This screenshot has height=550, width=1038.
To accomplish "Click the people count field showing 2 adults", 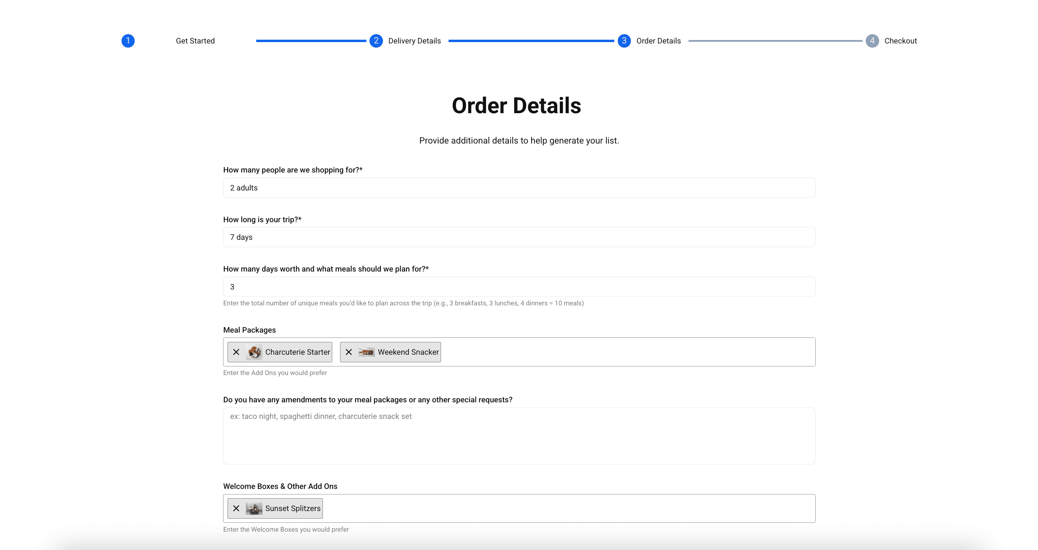I will click(519, 187).
